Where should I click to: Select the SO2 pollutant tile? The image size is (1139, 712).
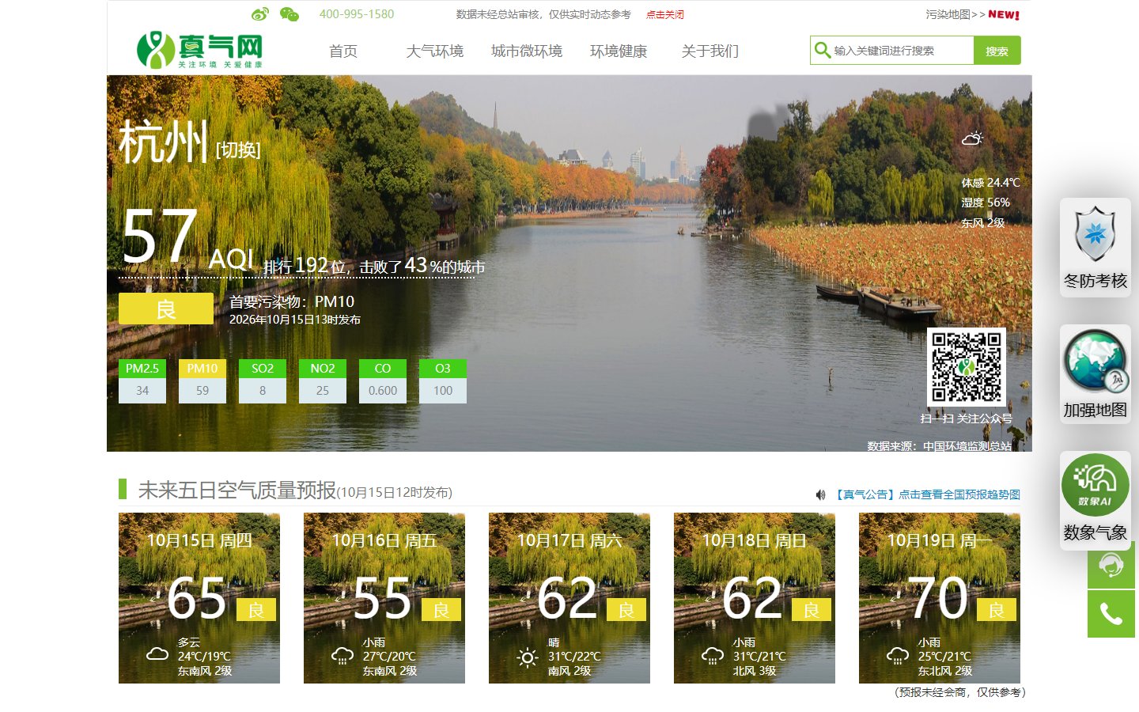263,381
